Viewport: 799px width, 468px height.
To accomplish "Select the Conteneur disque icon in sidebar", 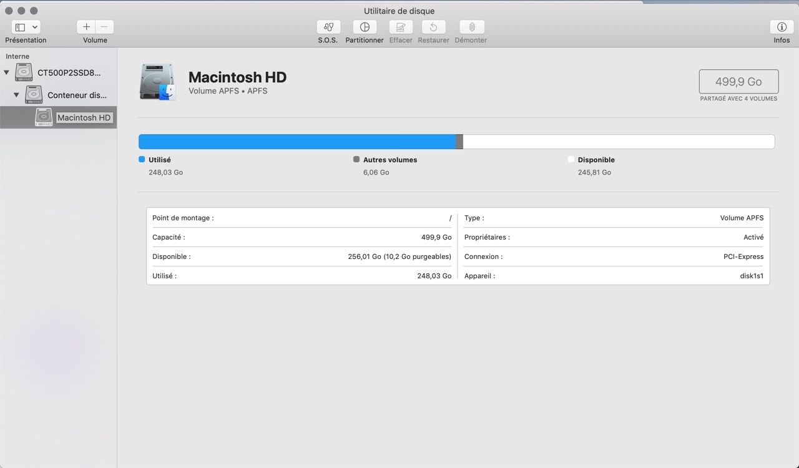I will point(34,95).
